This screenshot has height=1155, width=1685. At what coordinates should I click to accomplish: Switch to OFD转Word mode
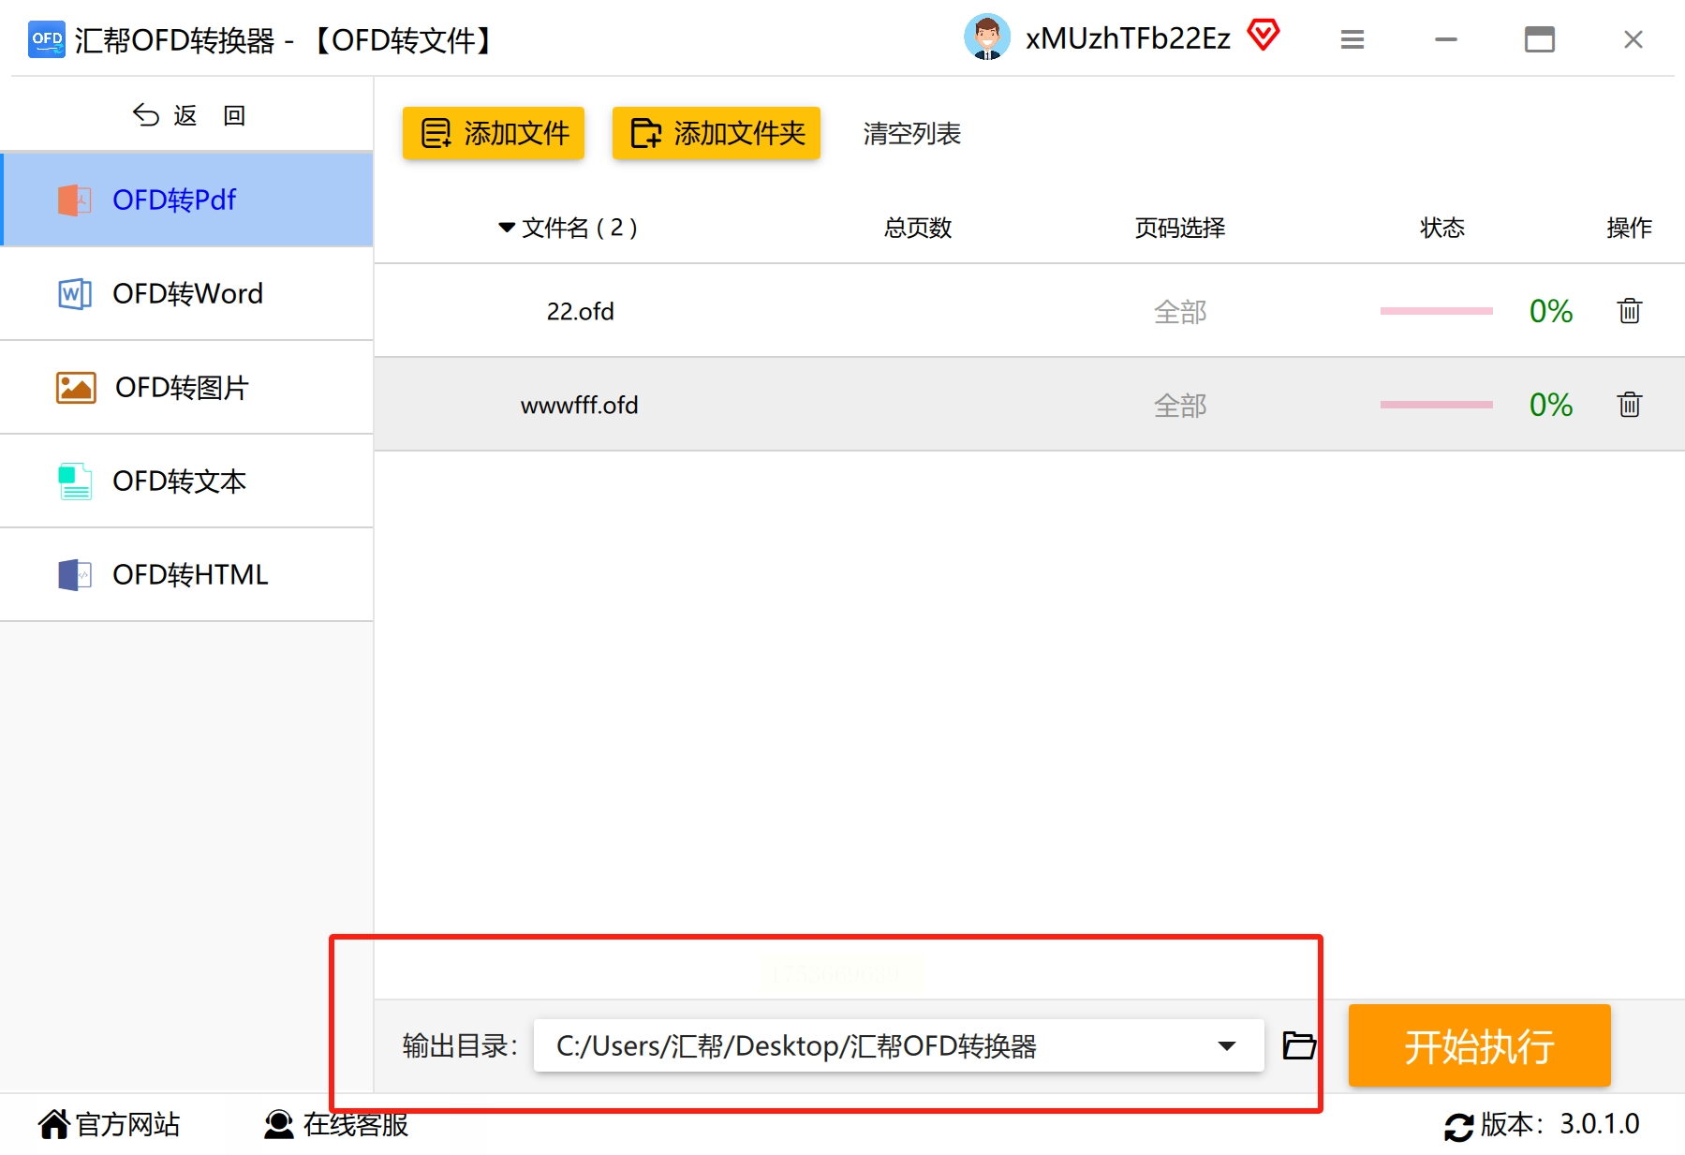pyautogui.click(x=187, y=293)
